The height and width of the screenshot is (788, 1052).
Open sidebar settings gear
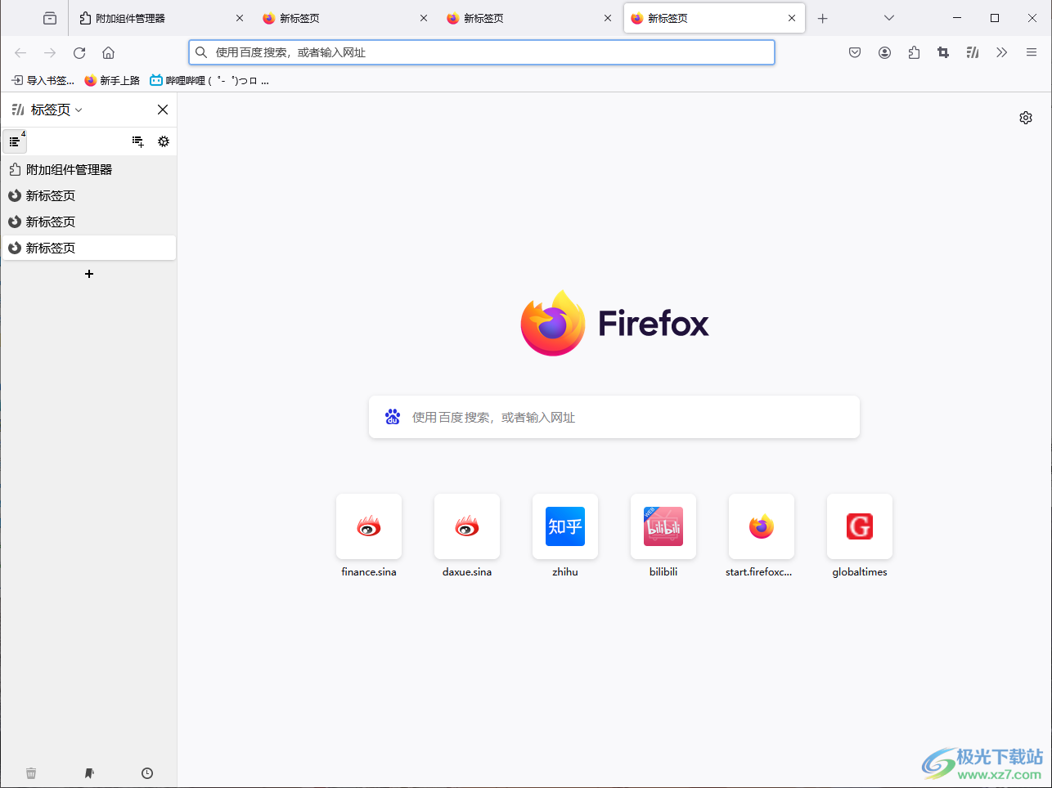[x=164, y=141]
